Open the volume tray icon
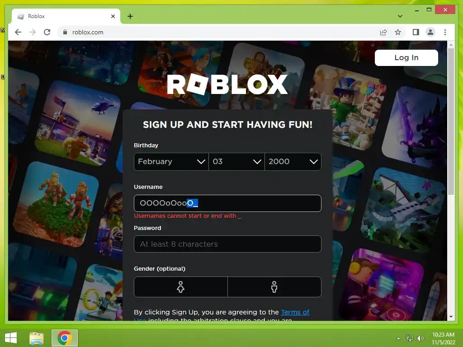463x347 pixels. click(x=420, y=338)
